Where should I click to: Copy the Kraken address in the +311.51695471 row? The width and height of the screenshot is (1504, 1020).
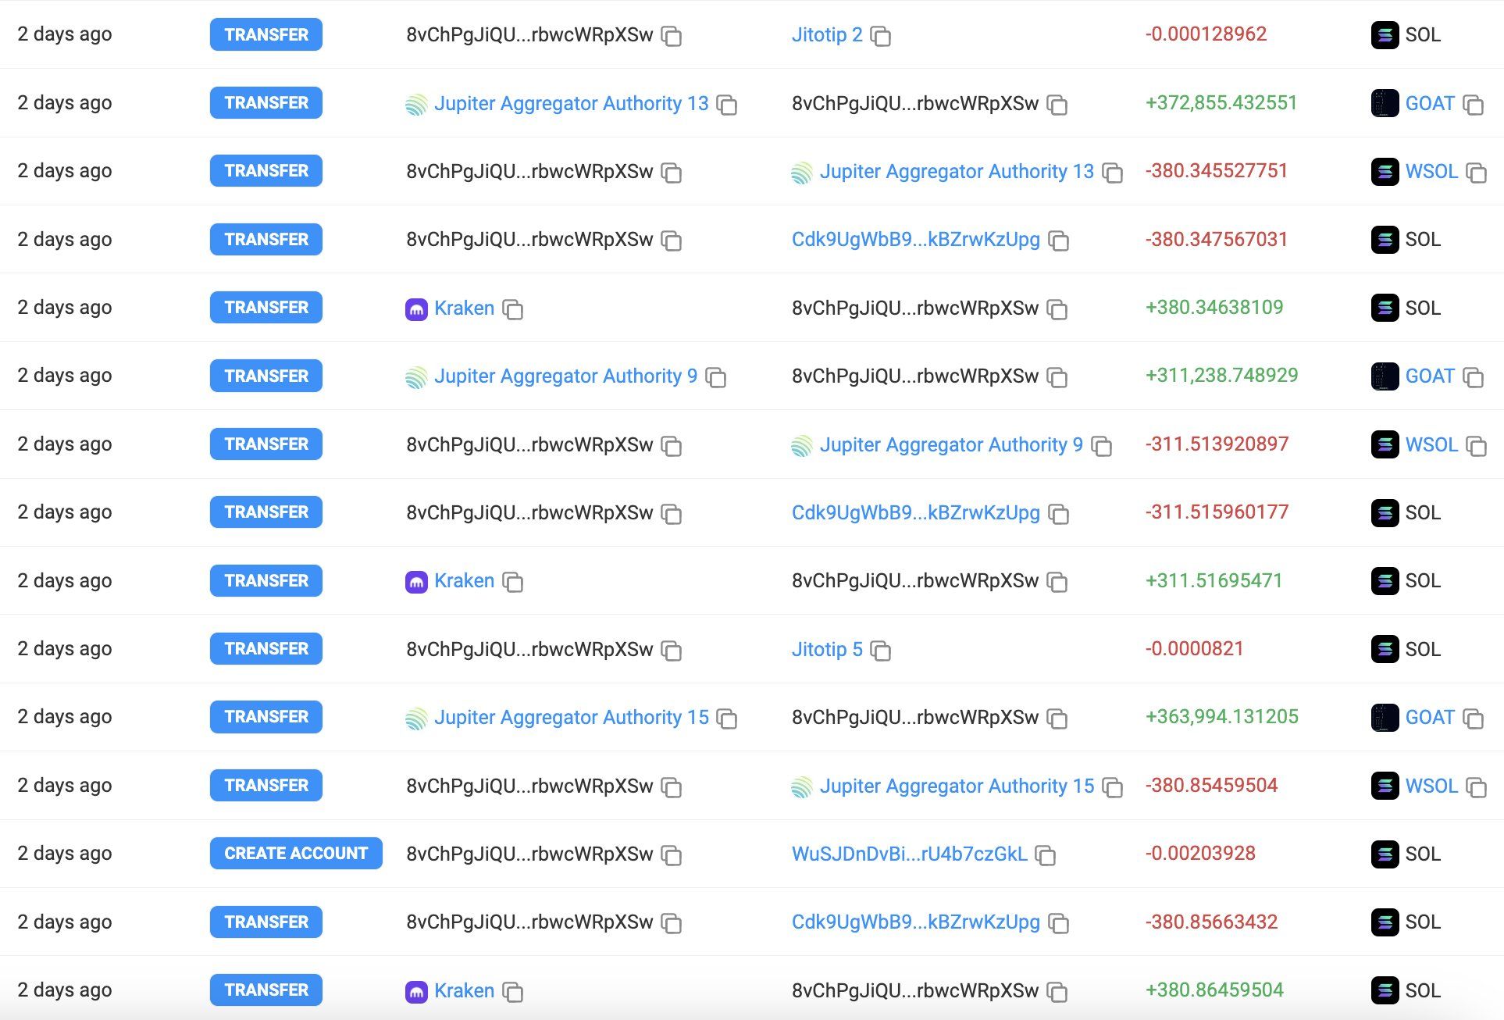point(512,582)
